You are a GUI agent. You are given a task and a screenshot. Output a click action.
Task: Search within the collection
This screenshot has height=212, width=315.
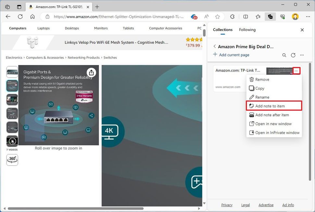pos(284,55)
